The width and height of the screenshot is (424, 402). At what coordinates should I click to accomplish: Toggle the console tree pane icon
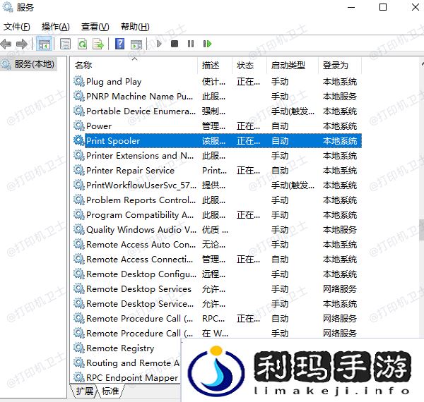tap(44, 44)
